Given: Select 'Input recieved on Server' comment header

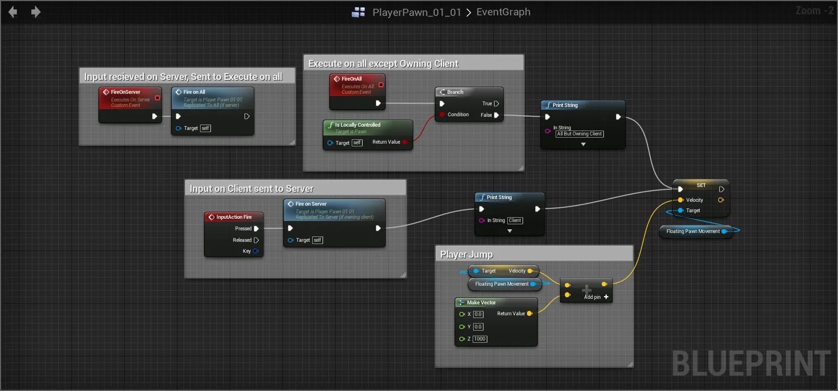Looking at the screenshot, I should tap(187, 76).
